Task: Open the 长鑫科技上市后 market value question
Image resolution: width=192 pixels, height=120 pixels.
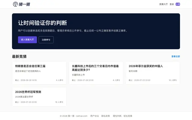Action: coord(96,73)
